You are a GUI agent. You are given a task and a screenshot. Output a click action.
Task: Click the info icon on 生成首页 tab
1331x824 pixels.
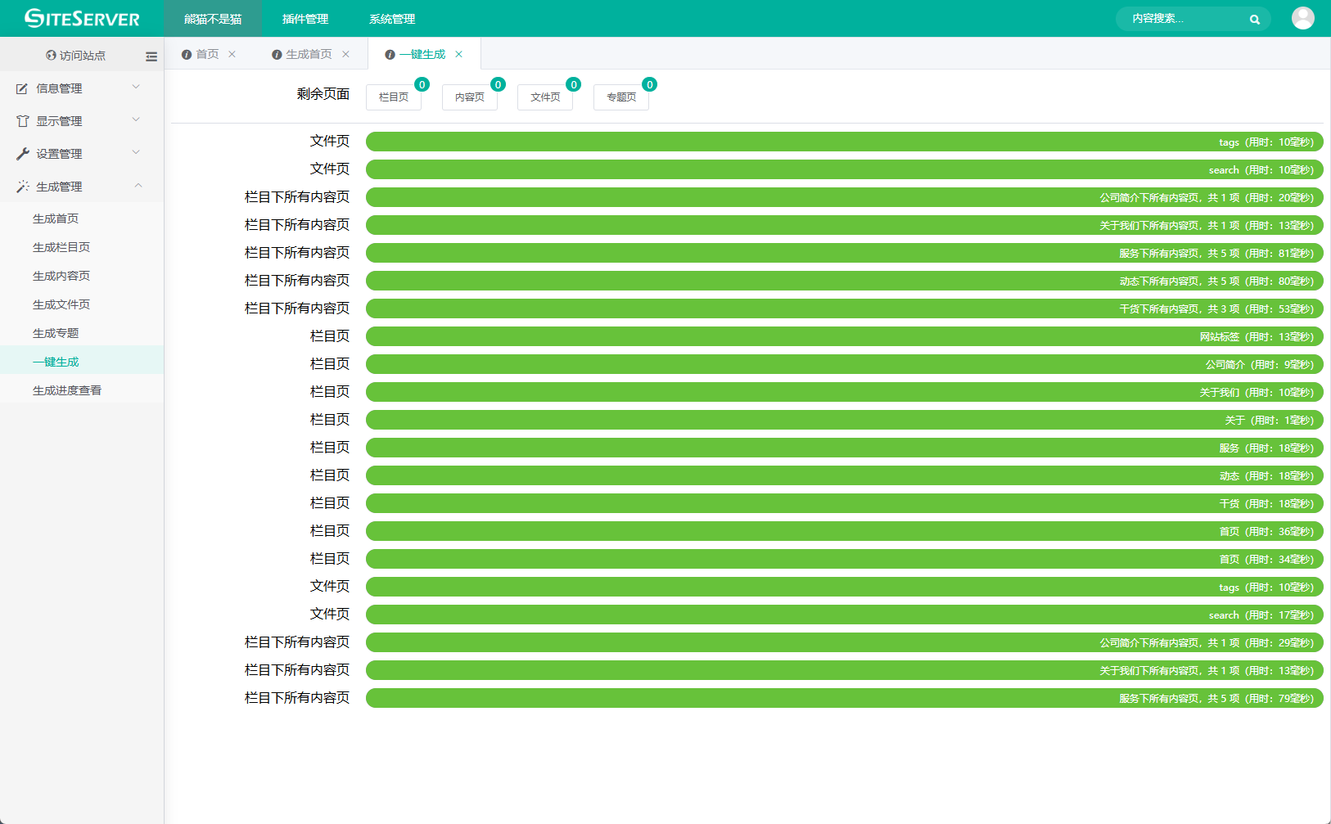277,54
